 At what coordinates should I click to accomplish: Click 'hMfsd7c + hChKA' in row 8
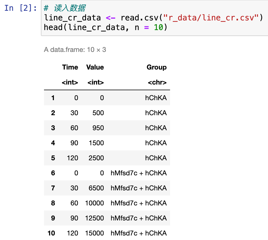coord(139,203)
